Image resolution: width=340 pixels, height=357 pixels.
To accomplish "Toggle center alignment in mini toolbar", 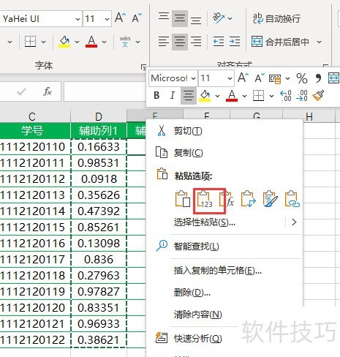I will click(x=189, y=95).
